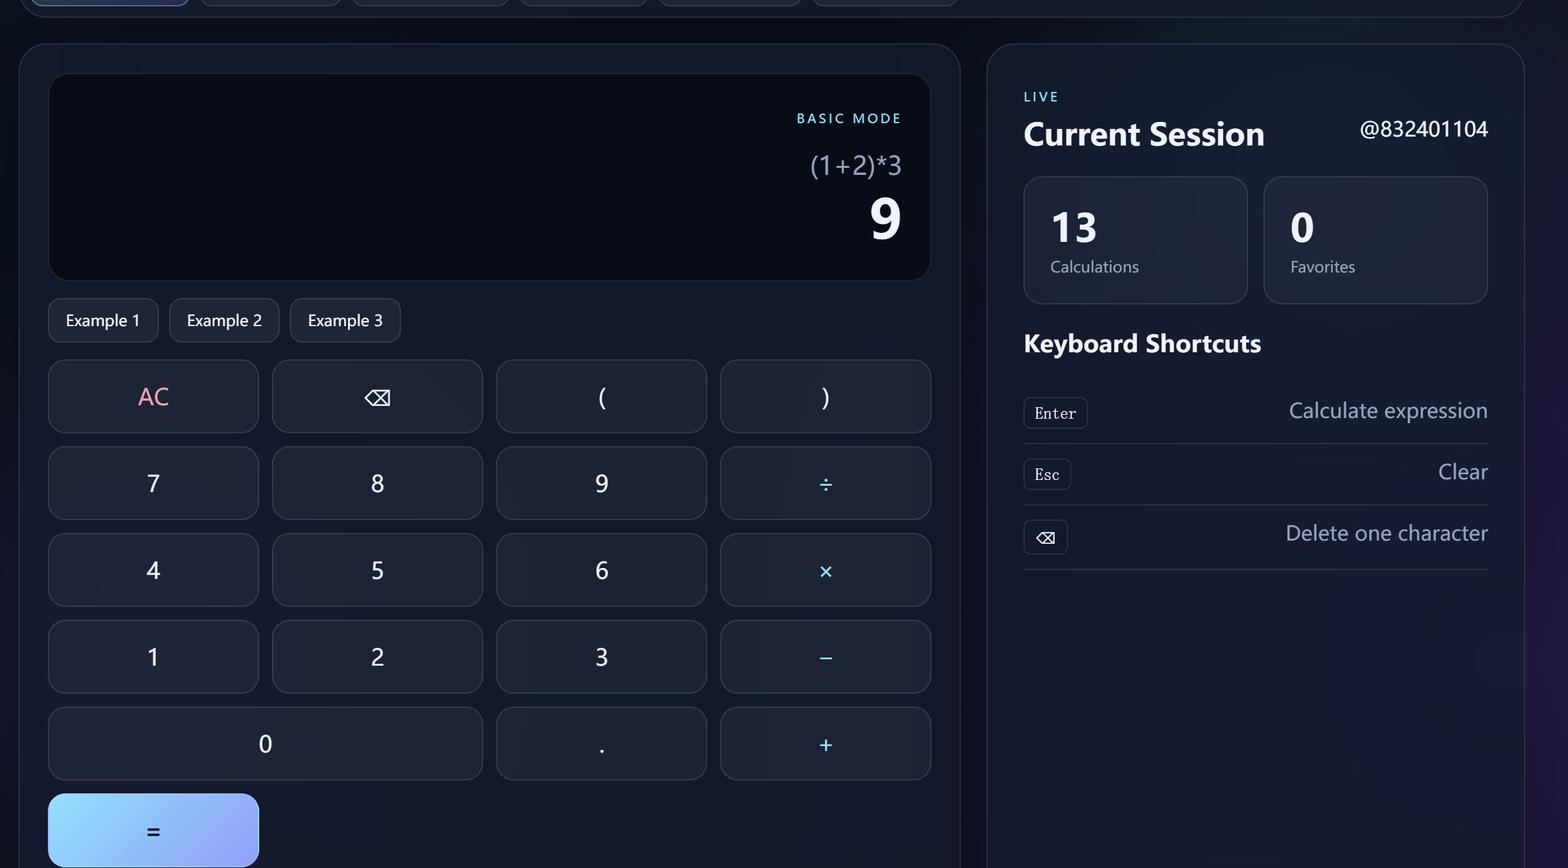This screenshot has height=868, width=1568.
Task: Load Example 3 expression
Action: point(345,320)
